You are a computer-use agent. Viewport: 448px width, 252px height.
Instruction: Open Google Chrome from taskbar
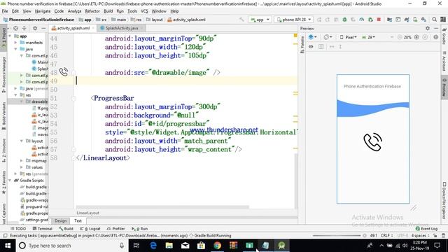coord(218,246)
